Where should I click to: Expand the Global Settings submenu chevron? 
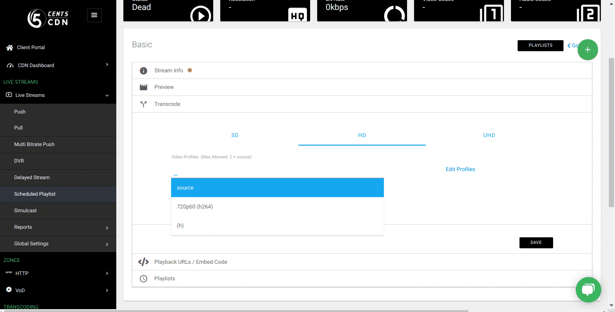[x=107, y=245]
